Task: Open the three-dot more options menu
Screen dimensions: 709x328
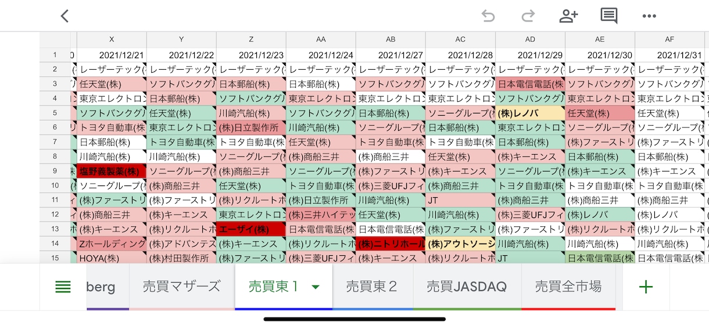Action: (649, 16)
